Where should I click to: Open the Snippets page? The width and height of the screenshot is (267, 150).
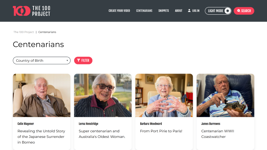coord(164,11)
